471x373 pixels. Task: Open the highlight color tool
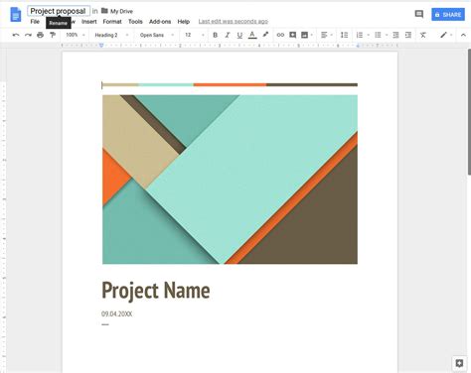(x=265, y=35)
